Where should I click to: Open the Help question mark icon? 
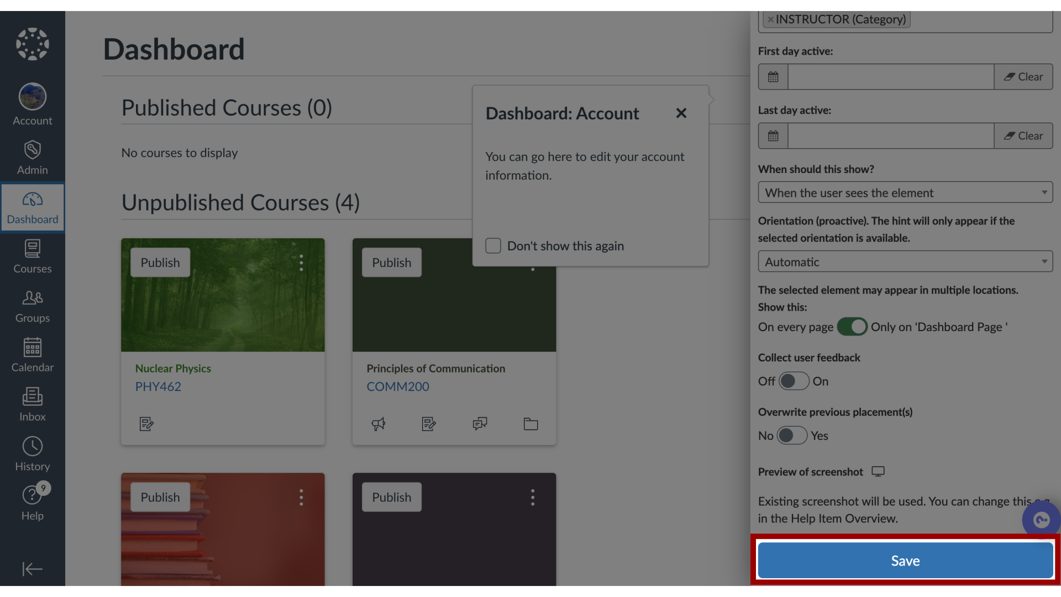click(x=31, y=495)
